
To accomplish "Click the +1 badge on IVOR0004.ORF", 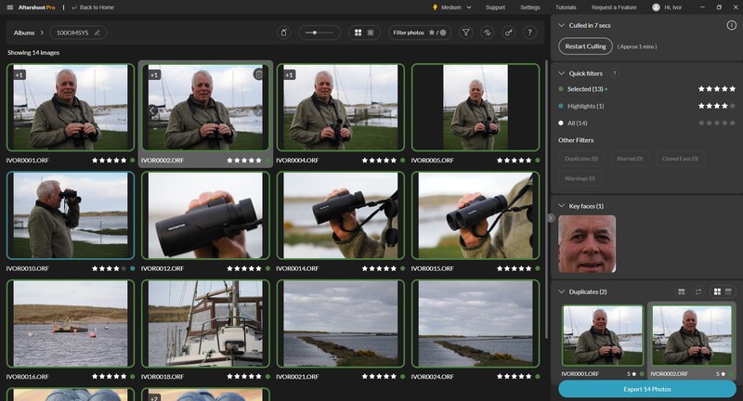I will click(x=289, y=75).
